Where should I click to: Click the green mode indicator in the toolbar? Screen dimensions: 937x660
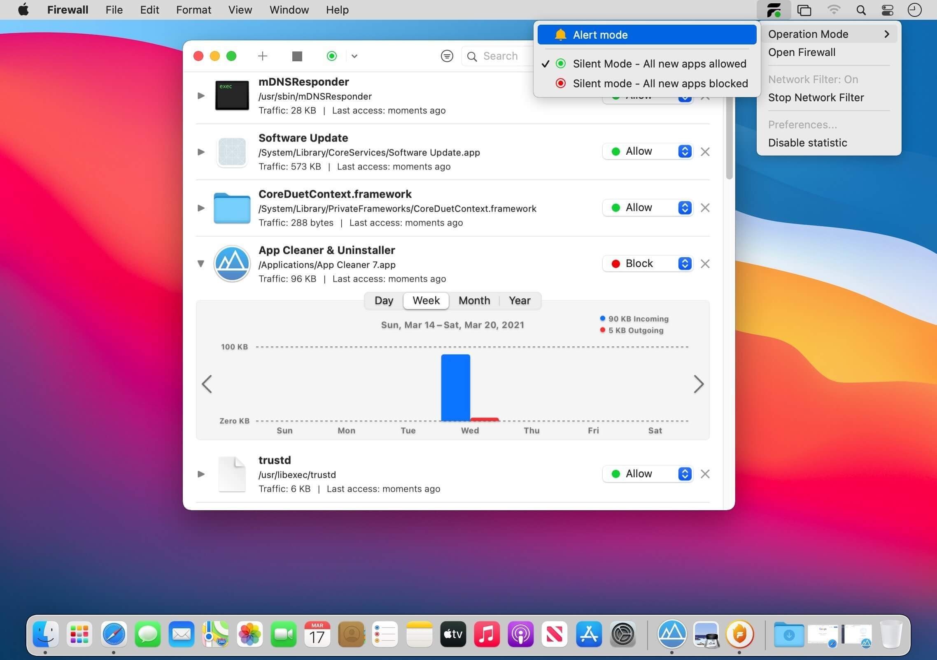point(332,56)
